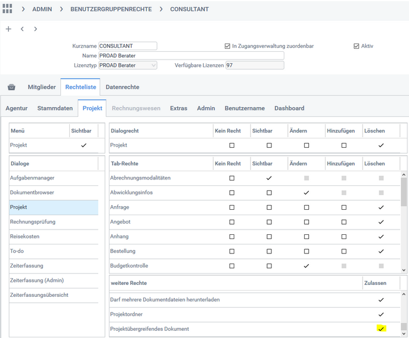This screenshot has width=409, height=338.
Task: Expand ADMIN breadcrumb chevron
Action: pos(24,10)
